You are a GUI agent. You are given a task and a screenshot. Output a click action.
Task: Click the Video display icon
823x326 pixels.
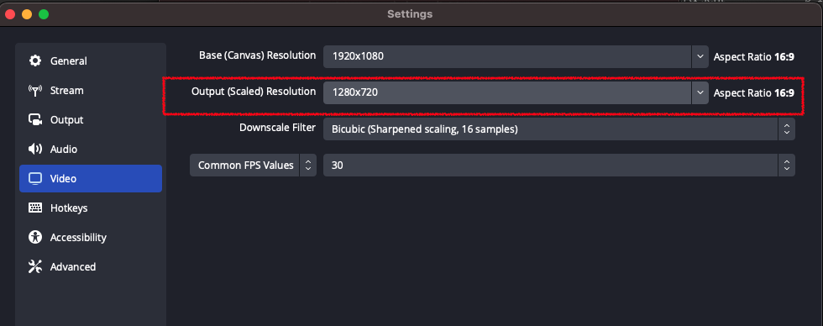35,178
